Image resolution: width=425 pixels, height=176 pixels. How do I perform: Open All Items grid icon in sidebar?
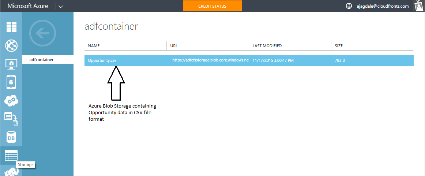(11, 27)
